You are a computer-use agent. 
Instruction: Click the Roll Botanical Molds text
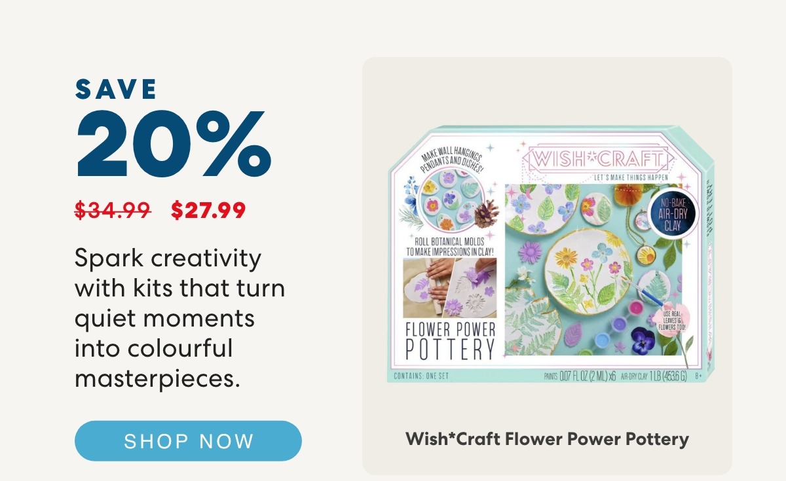pyautogui.click(x=449, y=245)
